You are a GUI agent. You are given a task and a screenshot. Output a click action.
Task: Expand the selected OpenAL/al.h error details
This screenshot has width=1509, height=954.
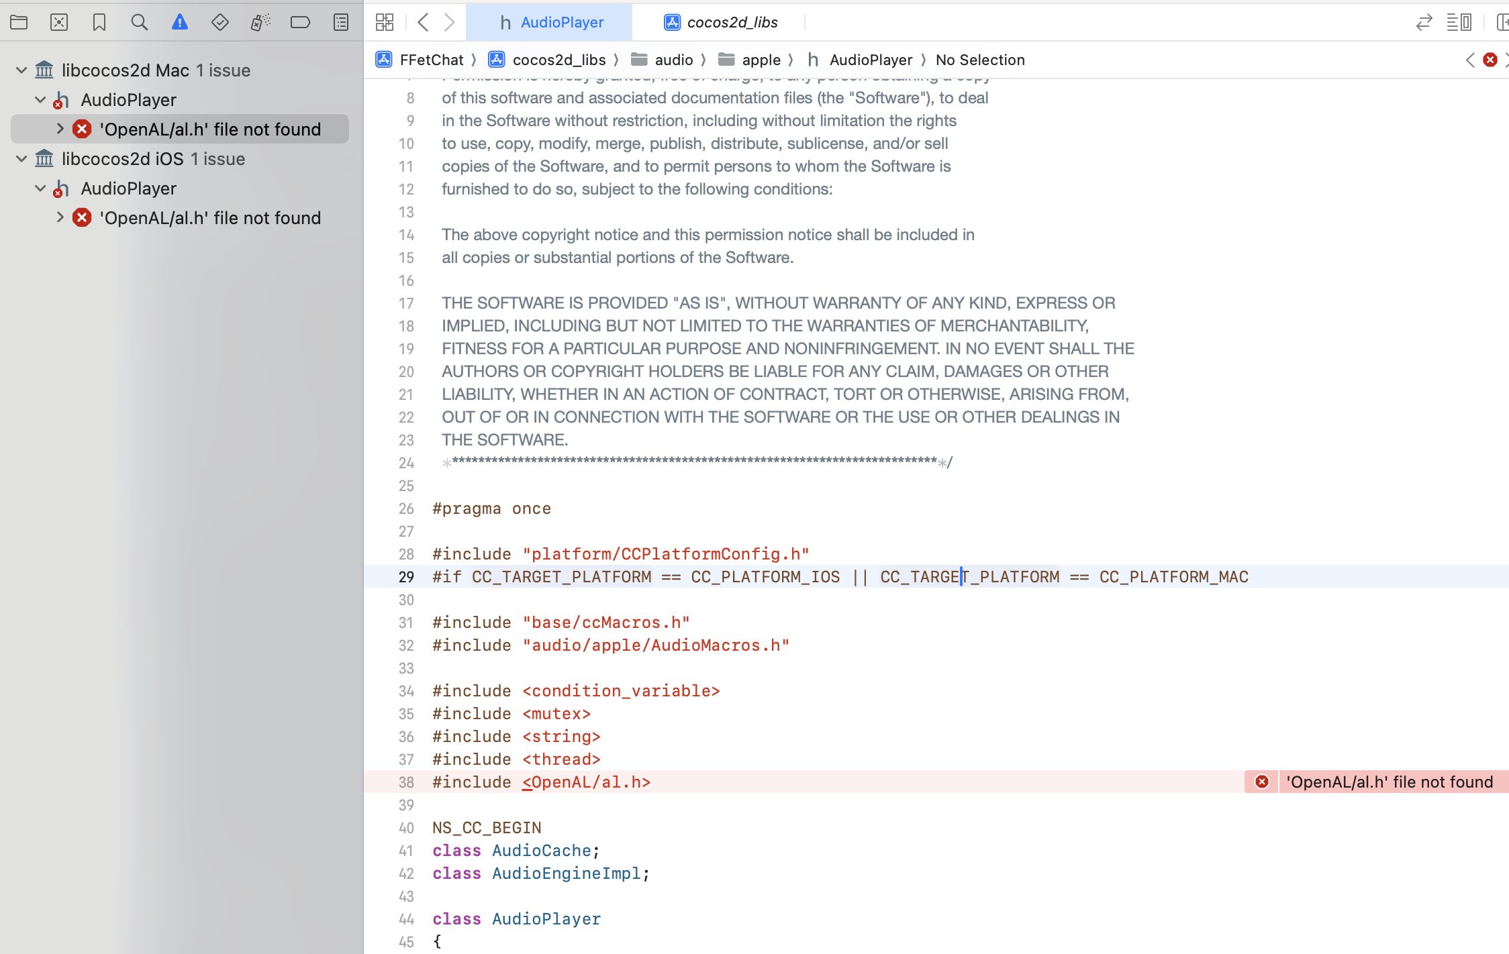pos(60,128)
